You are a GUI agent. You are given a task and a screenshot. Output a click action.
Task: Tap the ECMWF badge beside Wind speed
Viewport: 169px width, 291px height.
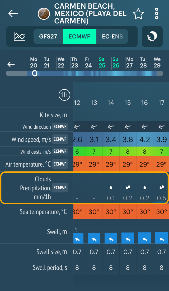(60, 139)
